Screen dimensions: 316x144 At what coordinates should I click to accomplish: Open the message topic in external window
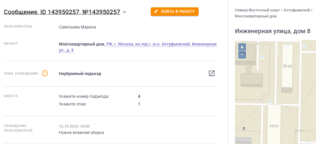point(211,73)
